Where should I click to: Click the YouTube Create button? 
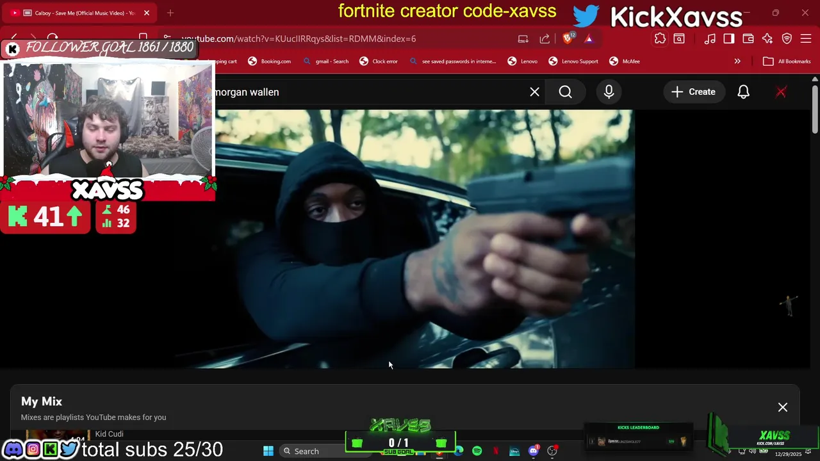(x=693, y=92)
